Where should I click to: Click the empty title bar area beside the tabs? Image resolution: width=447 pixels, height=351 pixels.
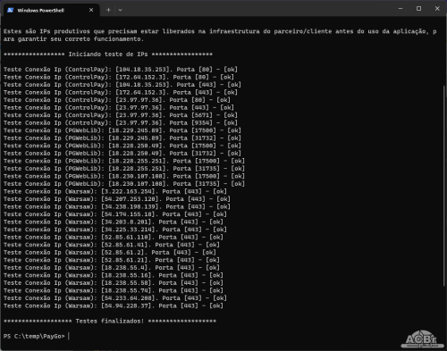pyautogui.click(x=257, y=9)
